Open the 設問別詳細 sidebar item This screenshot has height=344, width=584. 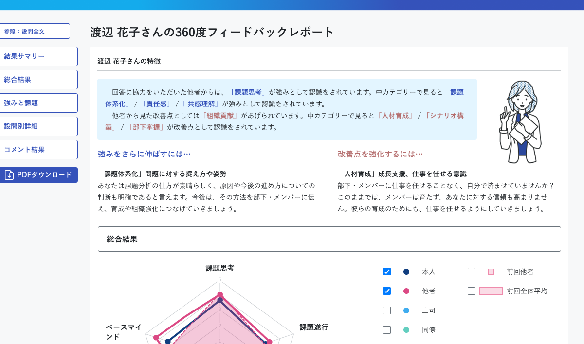(x=39, y=126)
